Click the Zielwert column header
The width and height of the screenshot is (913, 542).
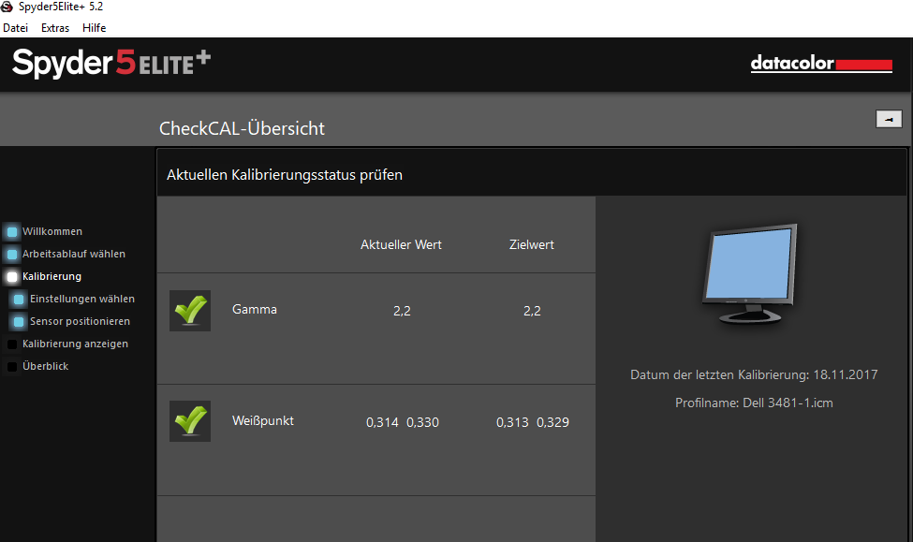532,244
